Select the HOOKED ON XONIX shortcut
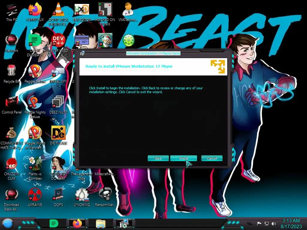 pos(105,14)
